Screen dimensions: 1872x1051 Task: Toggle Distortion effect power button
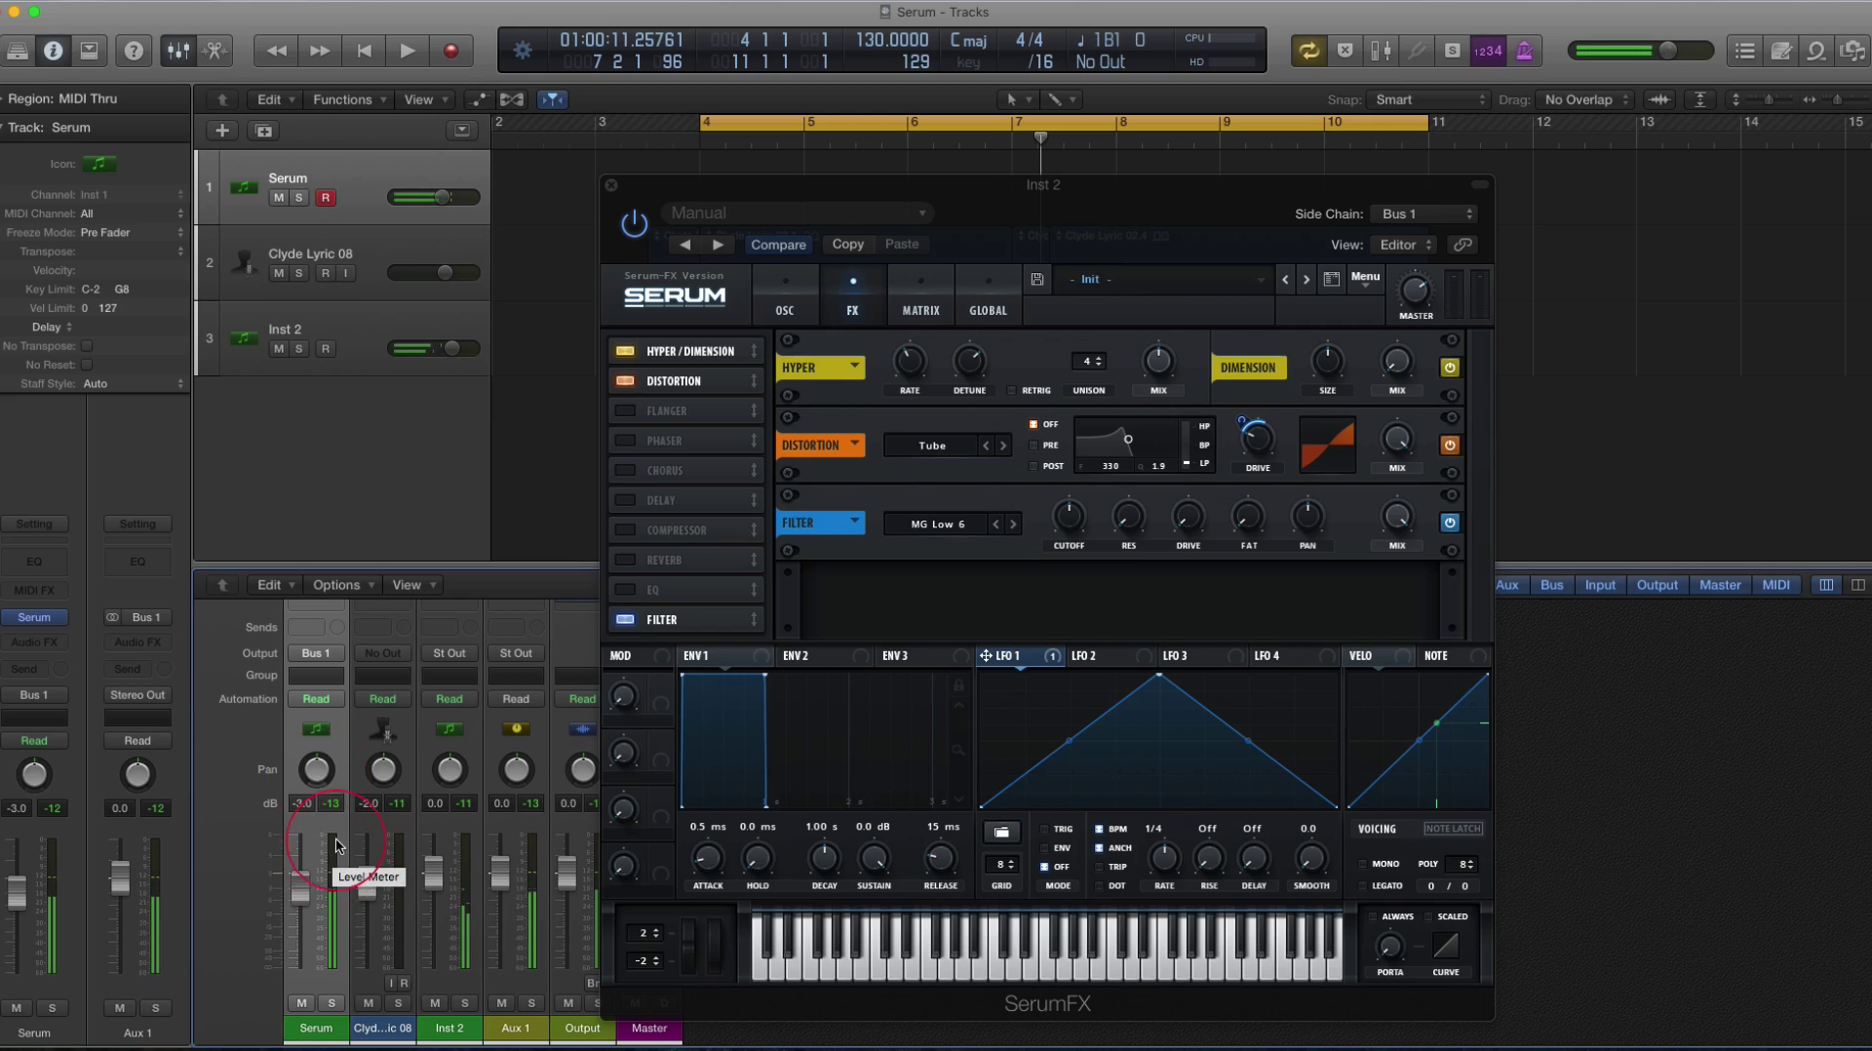click(x=1450, y=445)
